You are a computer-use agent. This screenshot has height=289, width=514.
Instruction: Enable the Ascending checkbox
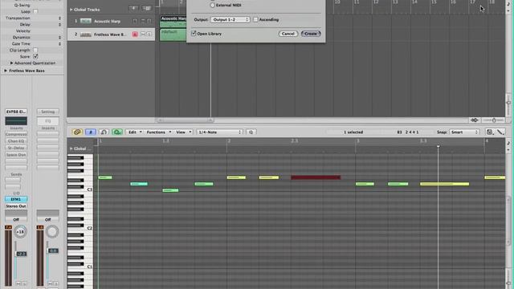255,19
